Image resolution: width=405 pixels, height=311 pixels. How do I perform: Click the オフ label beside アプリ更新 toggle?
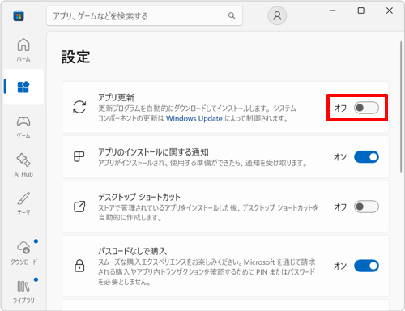[x=340, y=108]
